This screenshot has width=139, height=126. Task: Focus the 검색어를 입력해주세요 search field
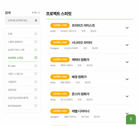pos(20,20)
